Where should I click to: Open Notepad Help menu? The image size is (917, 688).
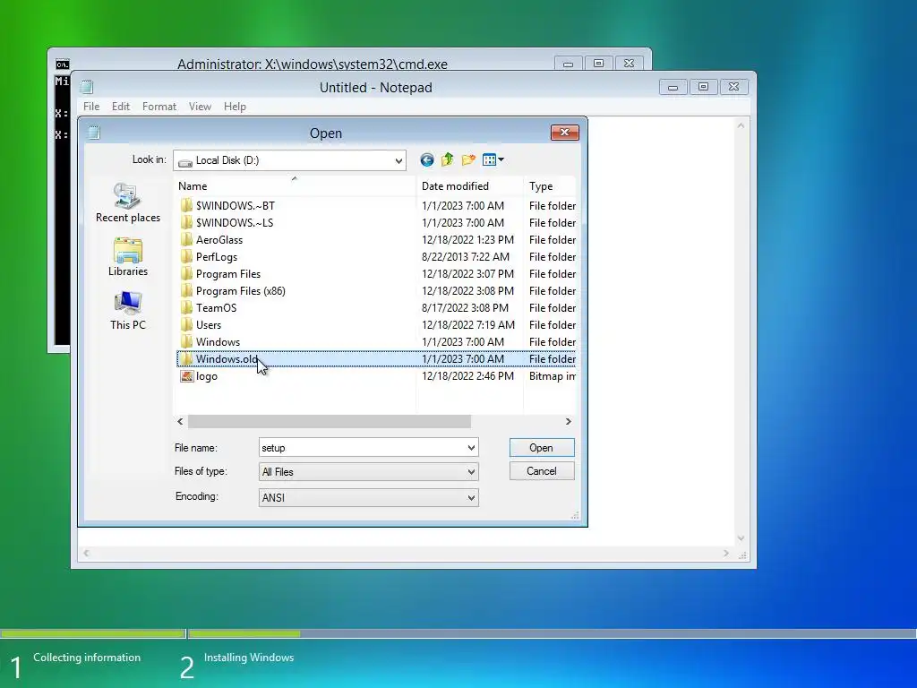click(x=235, y=107)
